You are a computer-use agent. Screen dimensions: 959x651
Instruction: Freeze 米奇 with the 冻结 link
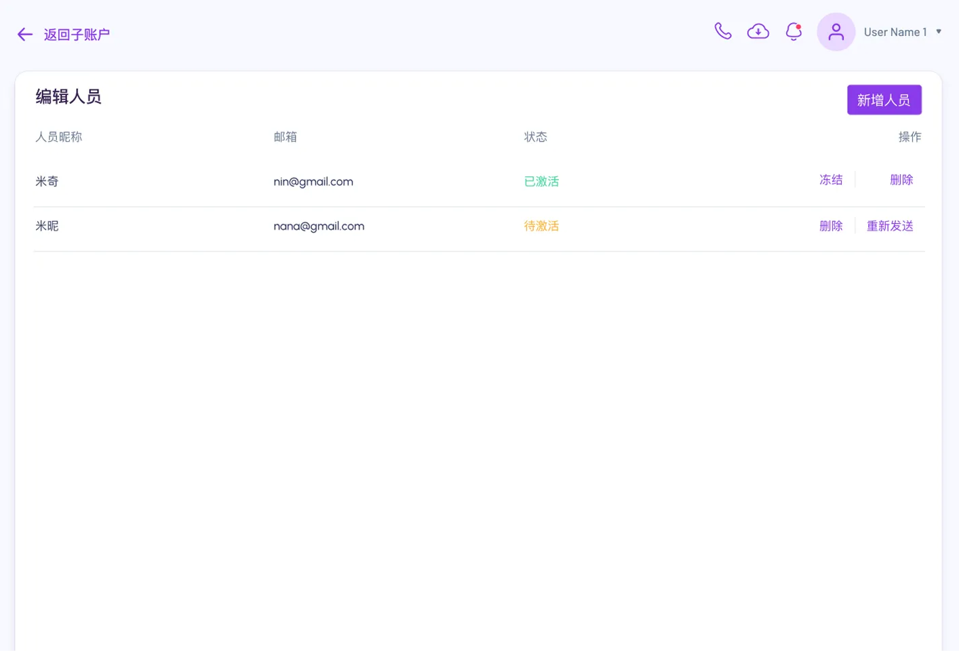831,180
